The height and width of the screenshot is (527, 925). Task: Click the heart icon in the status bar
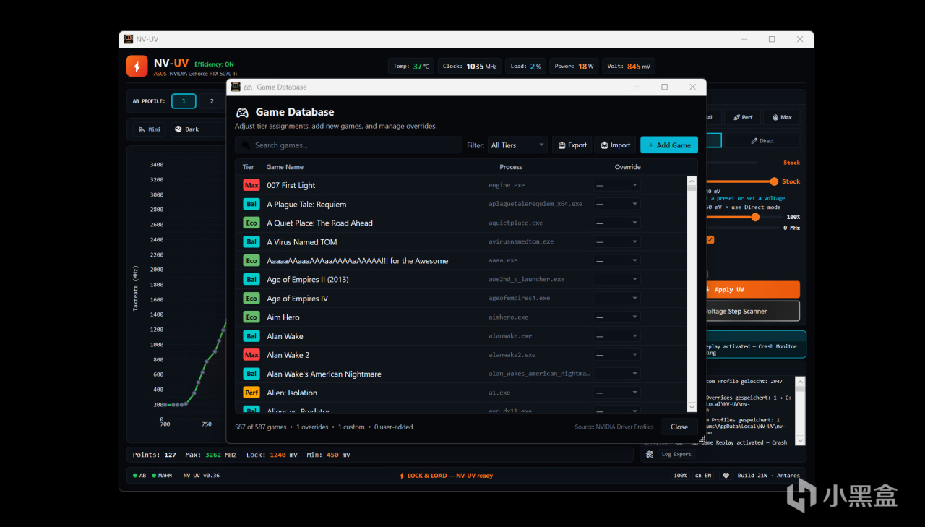pyautogui.click(x=726, y=476)
